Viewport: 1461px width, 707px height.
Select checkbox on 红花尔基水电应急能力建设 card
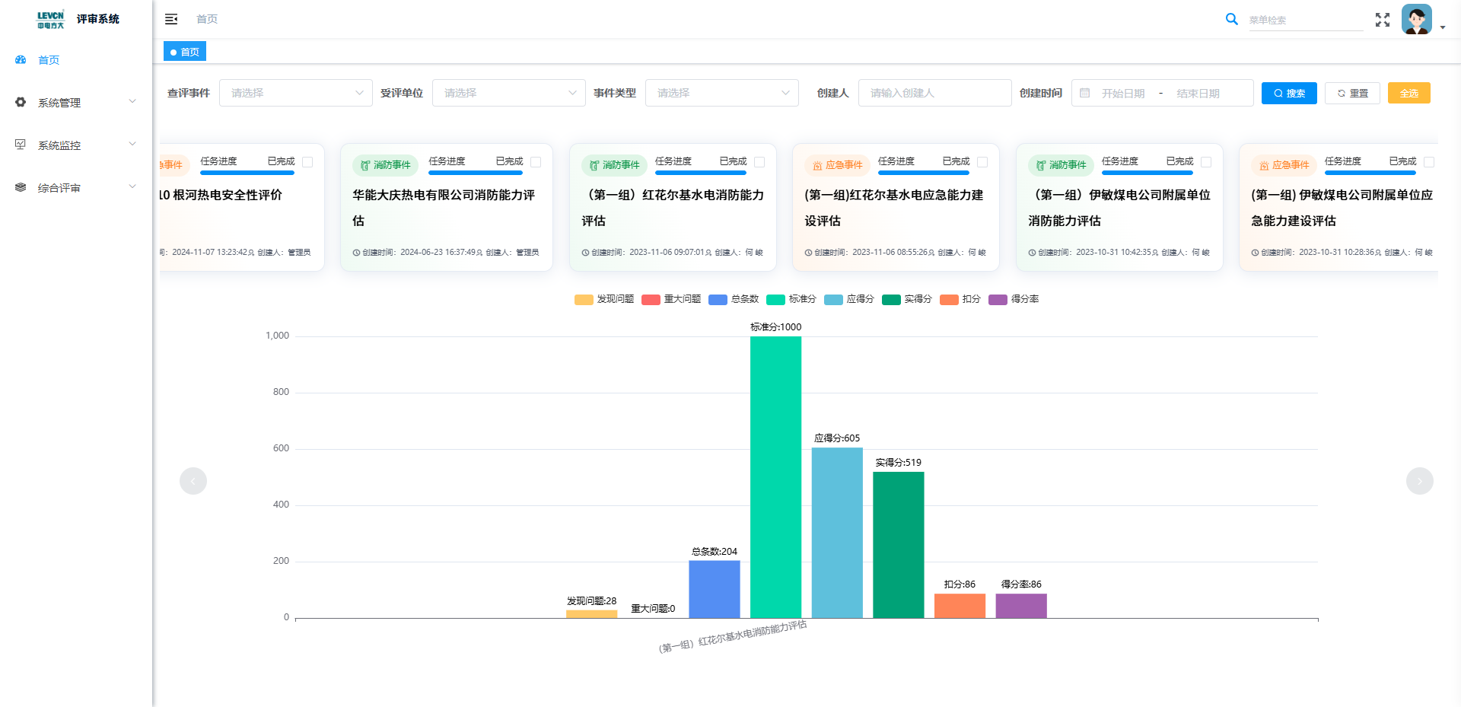point(982,162)
